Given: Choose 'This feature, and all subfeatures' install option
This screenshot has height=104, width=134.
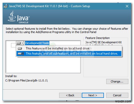Looking at the screenshot, I should click(69, 54).
